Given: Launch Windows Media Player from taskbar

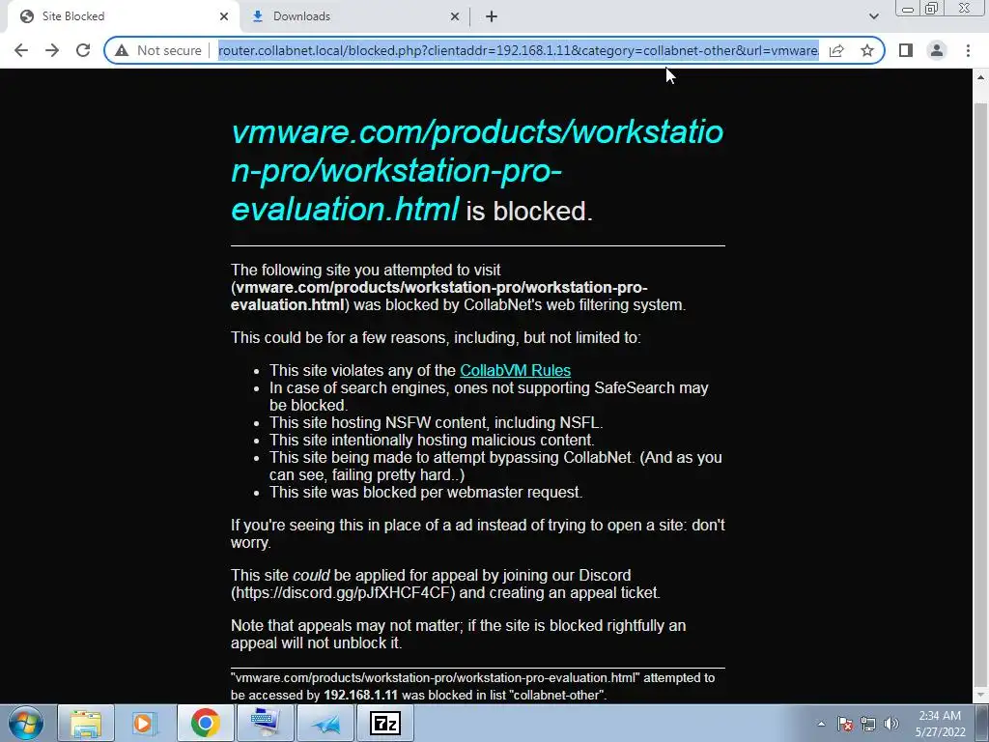Looking at the screenshot, I should coord(143,723).
